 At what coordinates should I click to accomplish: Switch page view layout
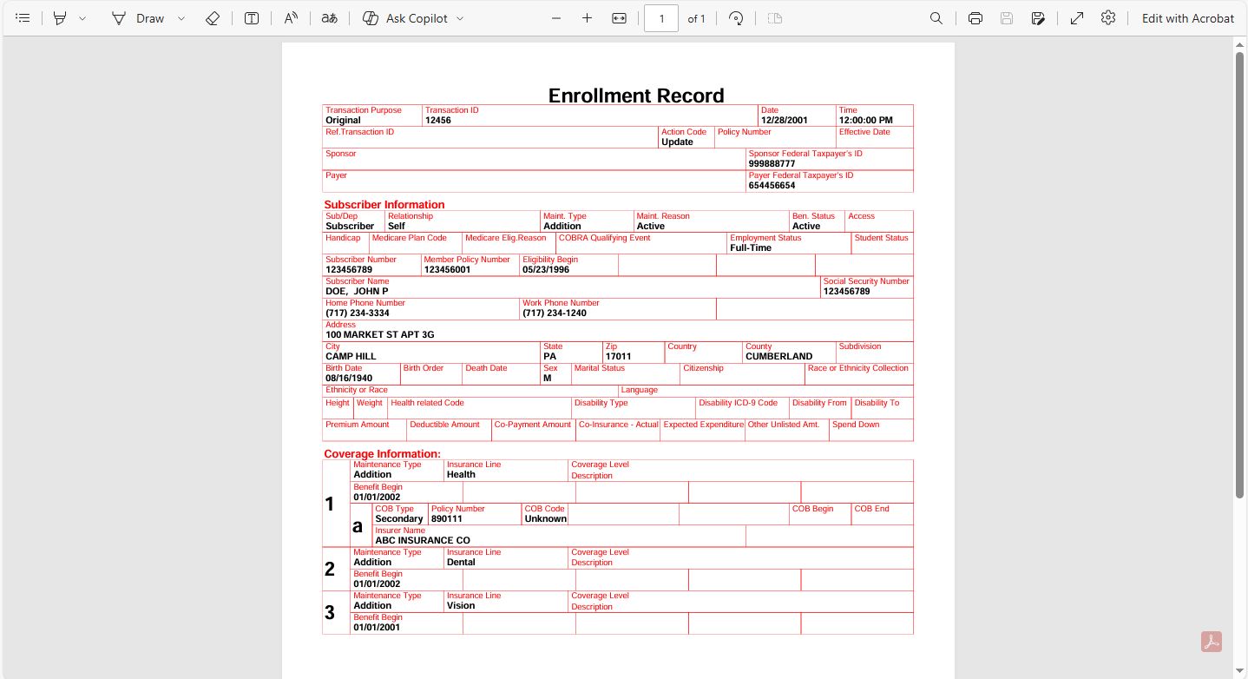[x=775, y=18]
